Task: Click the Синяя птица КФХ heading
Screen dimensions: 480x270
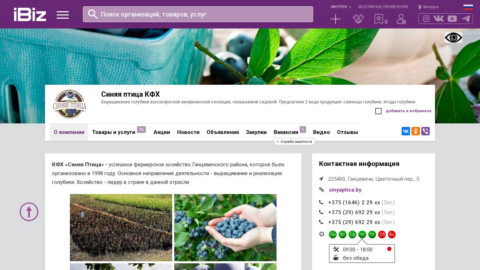Action: click(x=130, y=94)
